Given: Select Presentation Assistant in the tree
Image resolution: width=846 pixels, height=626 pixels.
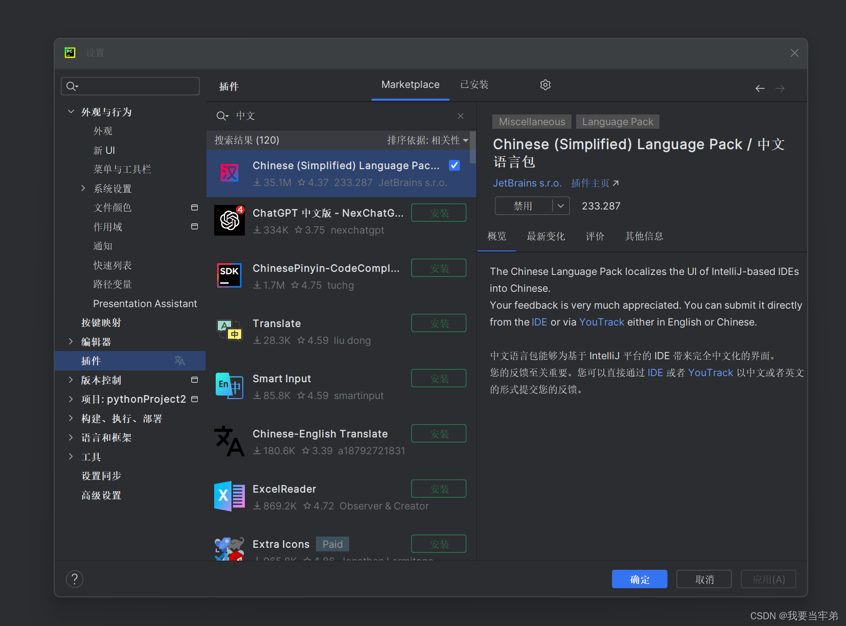Looking at the screenshot, I should [x=145, y=304].
